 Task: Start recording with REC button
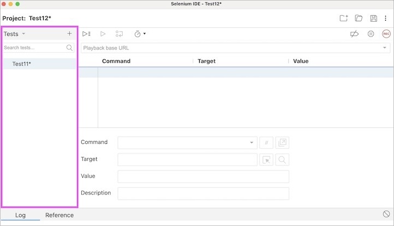[x=386, y=34]
